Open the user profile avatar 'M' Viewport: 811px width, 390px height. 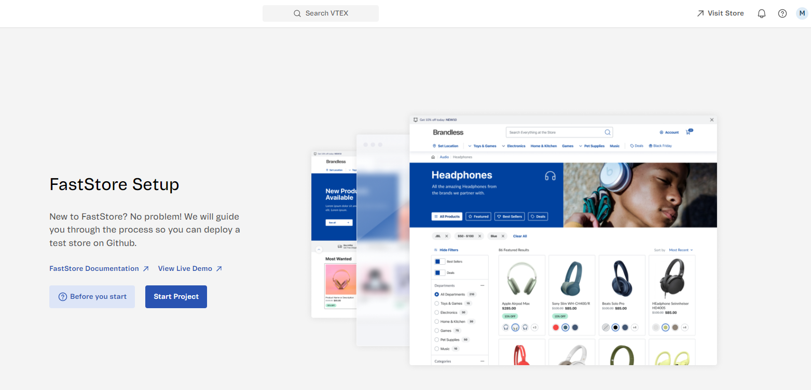(x=802, y=13)
